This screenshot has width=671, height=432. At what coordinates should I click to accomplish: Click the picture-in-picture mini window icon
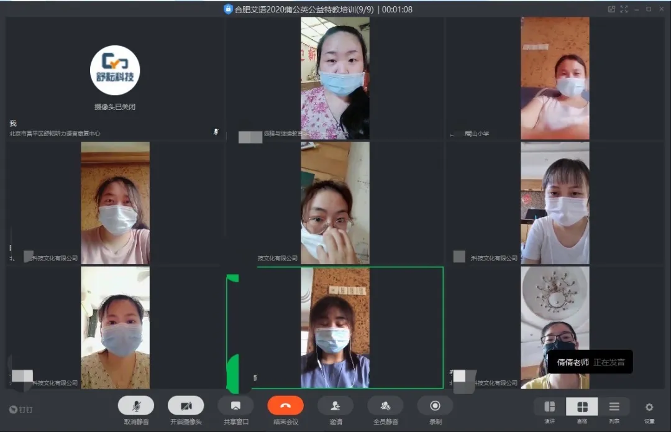611,9
